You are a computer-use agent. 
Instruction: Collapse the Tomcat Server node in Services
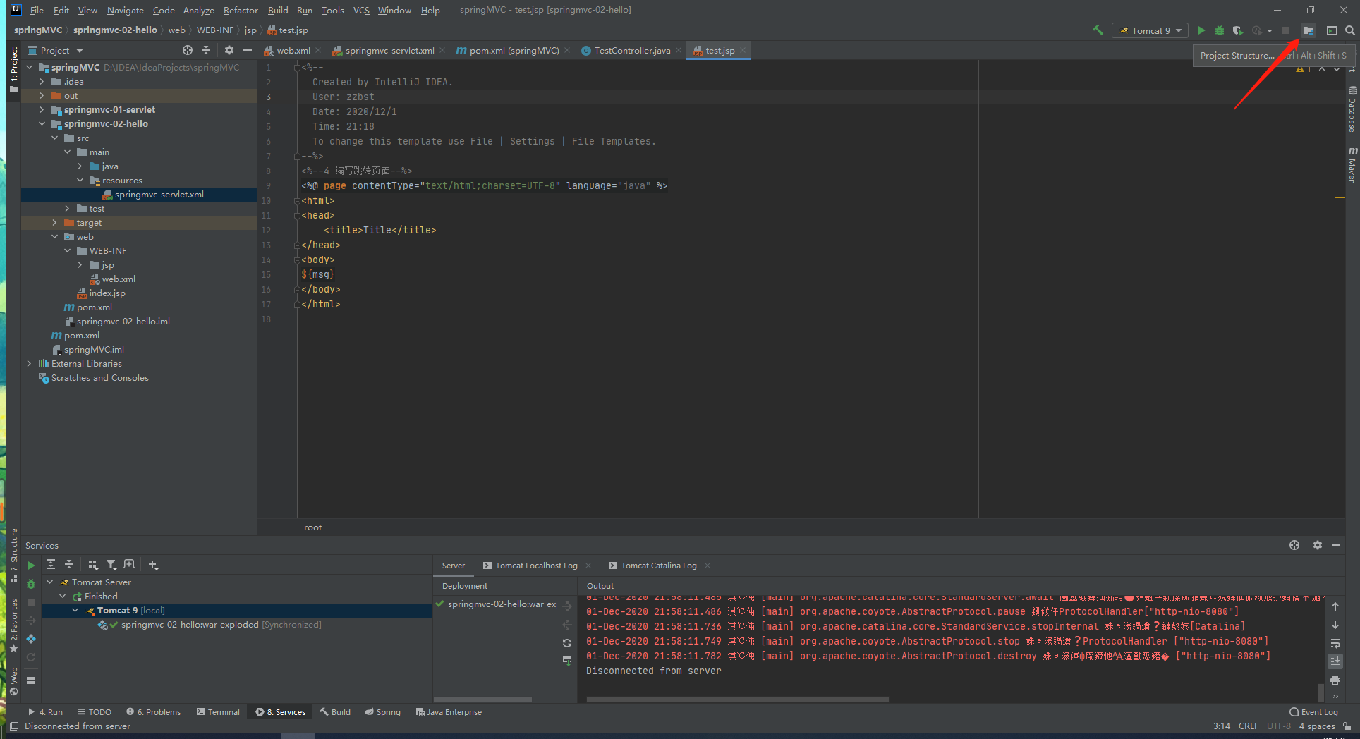[50, 582]
